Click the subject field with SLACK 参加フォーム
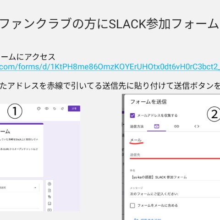 pos(175,177)
